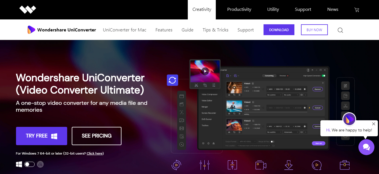Go to UniConverter for Mac

pos(125,30)
